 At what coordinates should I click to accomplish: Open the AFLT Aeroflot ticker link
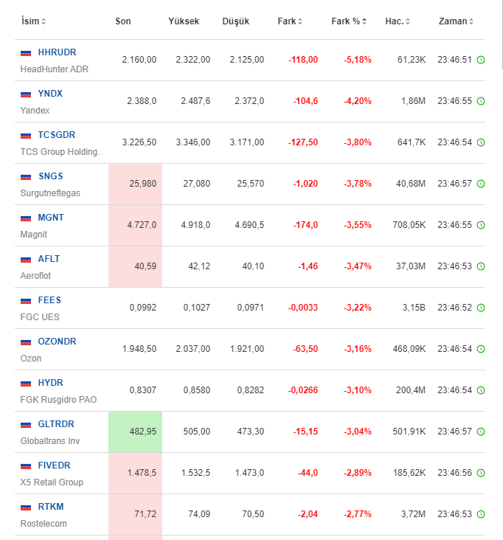tap(49, 259)
